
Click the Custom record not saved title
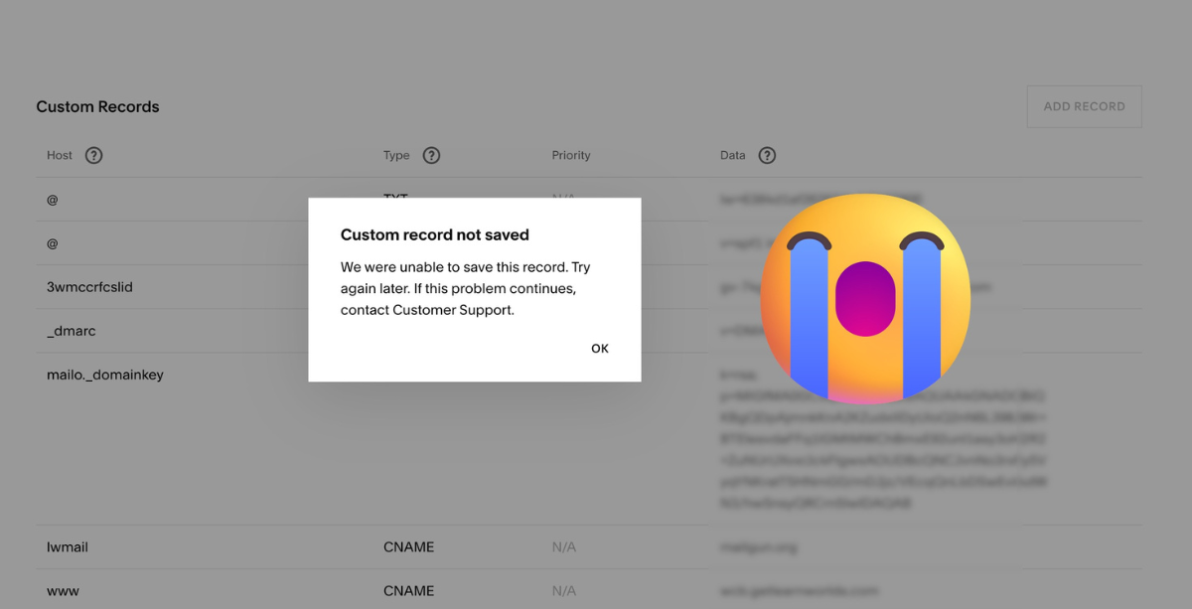tap(435, 235)
